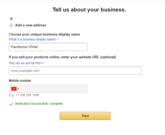Click inside the mobile number field
Screen dimensions: 165x135
click(53, 89)
